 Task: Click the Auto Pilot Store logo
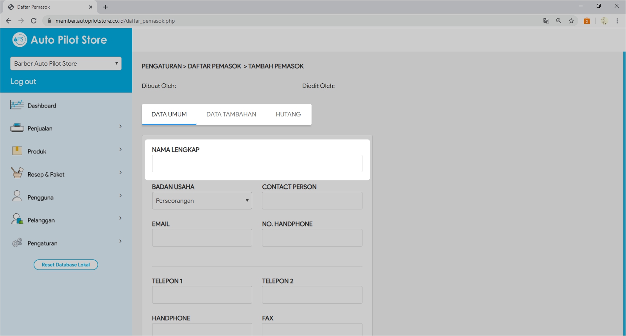[x=20, y=39]
